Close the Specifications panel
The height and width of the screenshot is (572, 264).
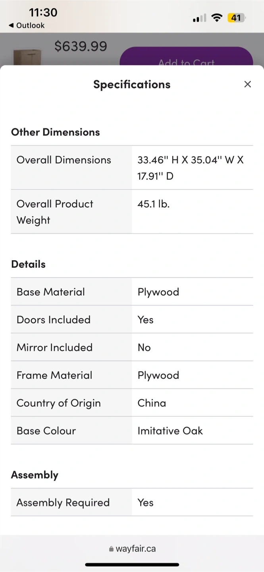248,84
